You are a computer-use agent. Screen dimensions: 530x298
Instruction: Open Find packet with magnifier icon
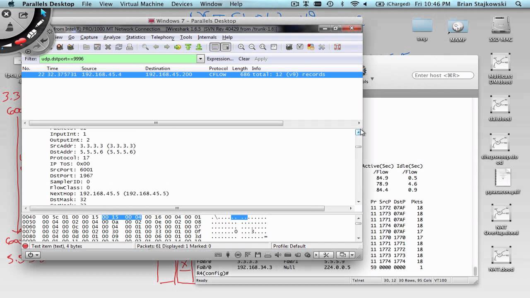click(145, 47)
